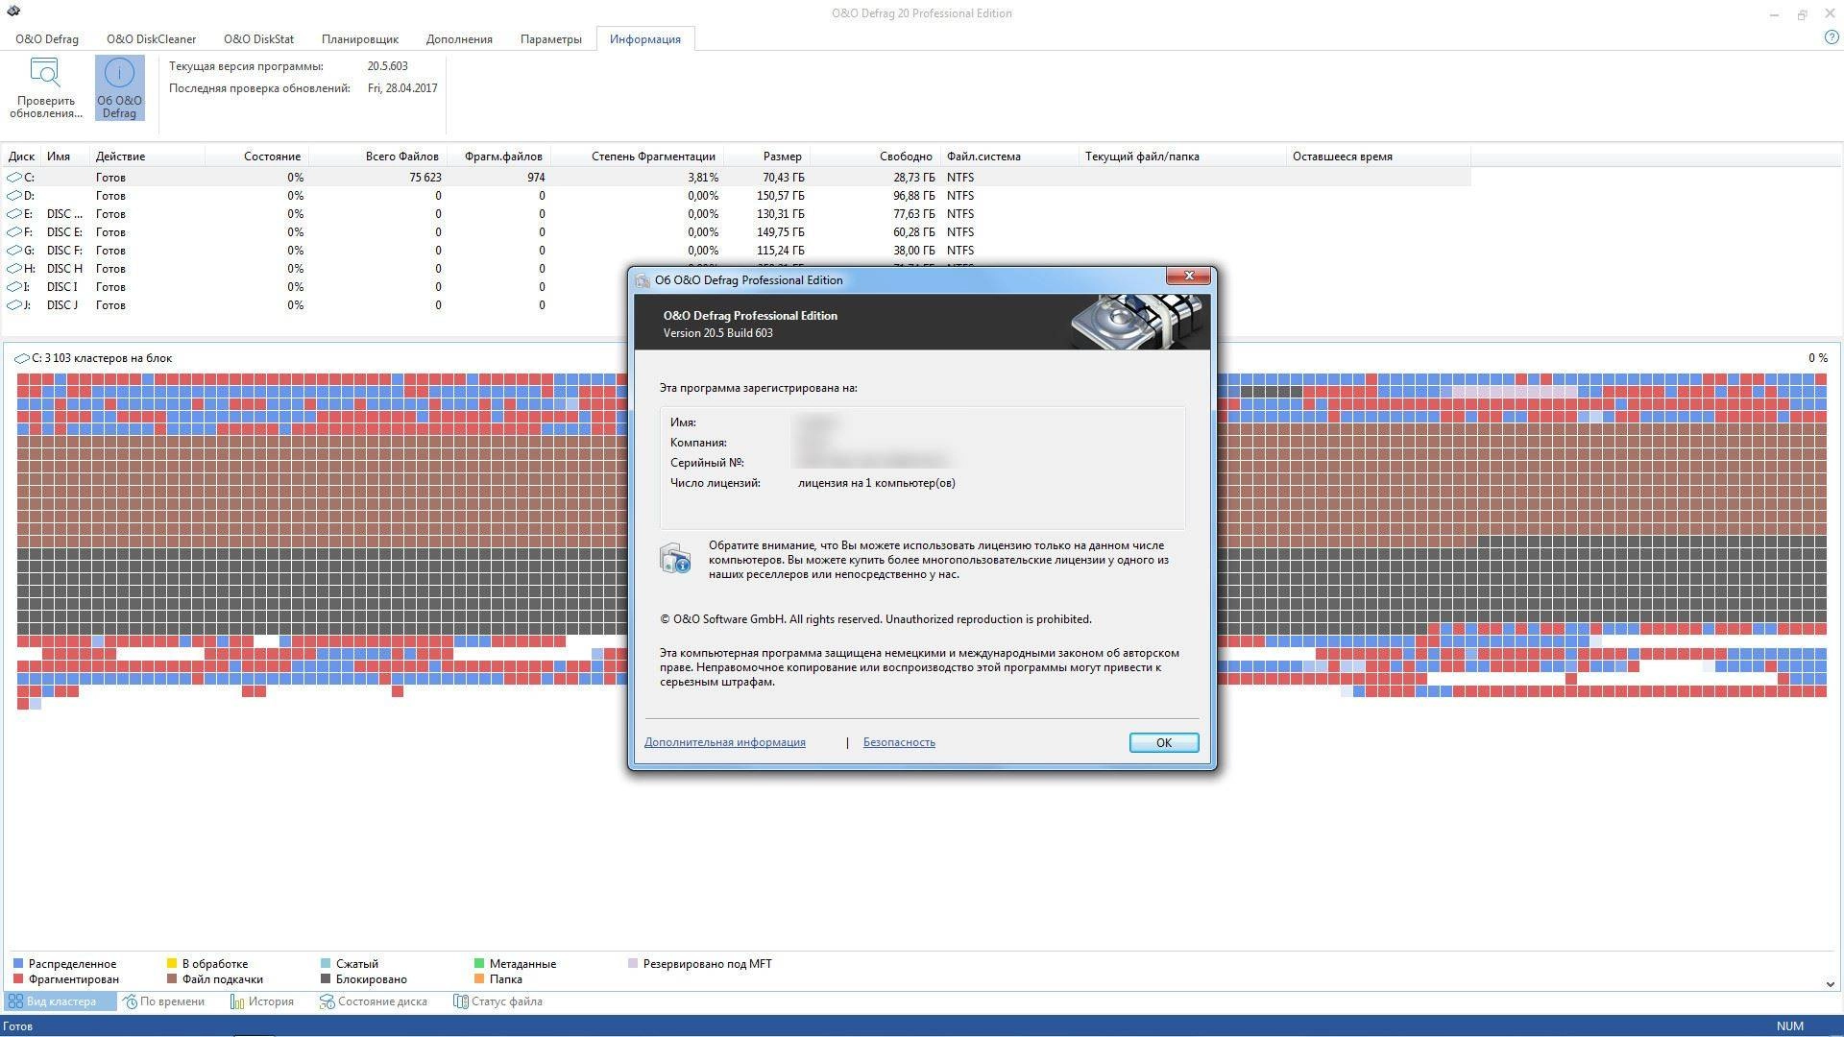1844x1037 pixels.
Task: Click the 75 623 total files cell
Action: click(425, 178)
